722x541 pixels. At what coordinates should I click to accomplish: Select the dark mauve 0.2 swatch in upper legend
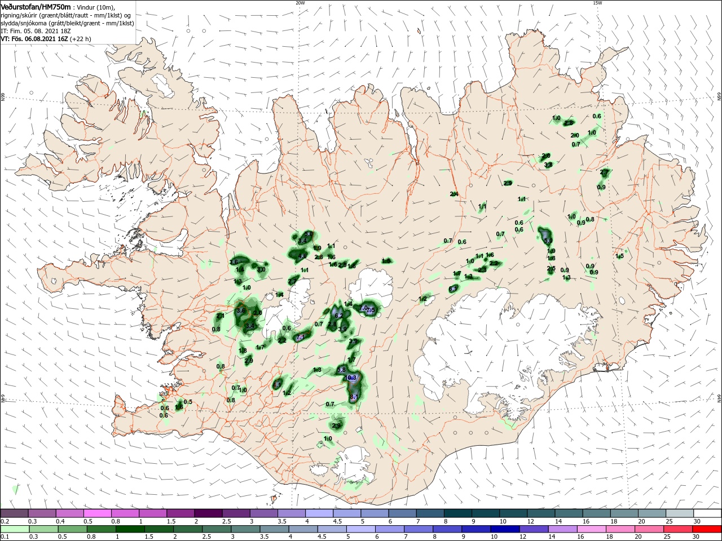pyautogui.click(x=14, y=513)
